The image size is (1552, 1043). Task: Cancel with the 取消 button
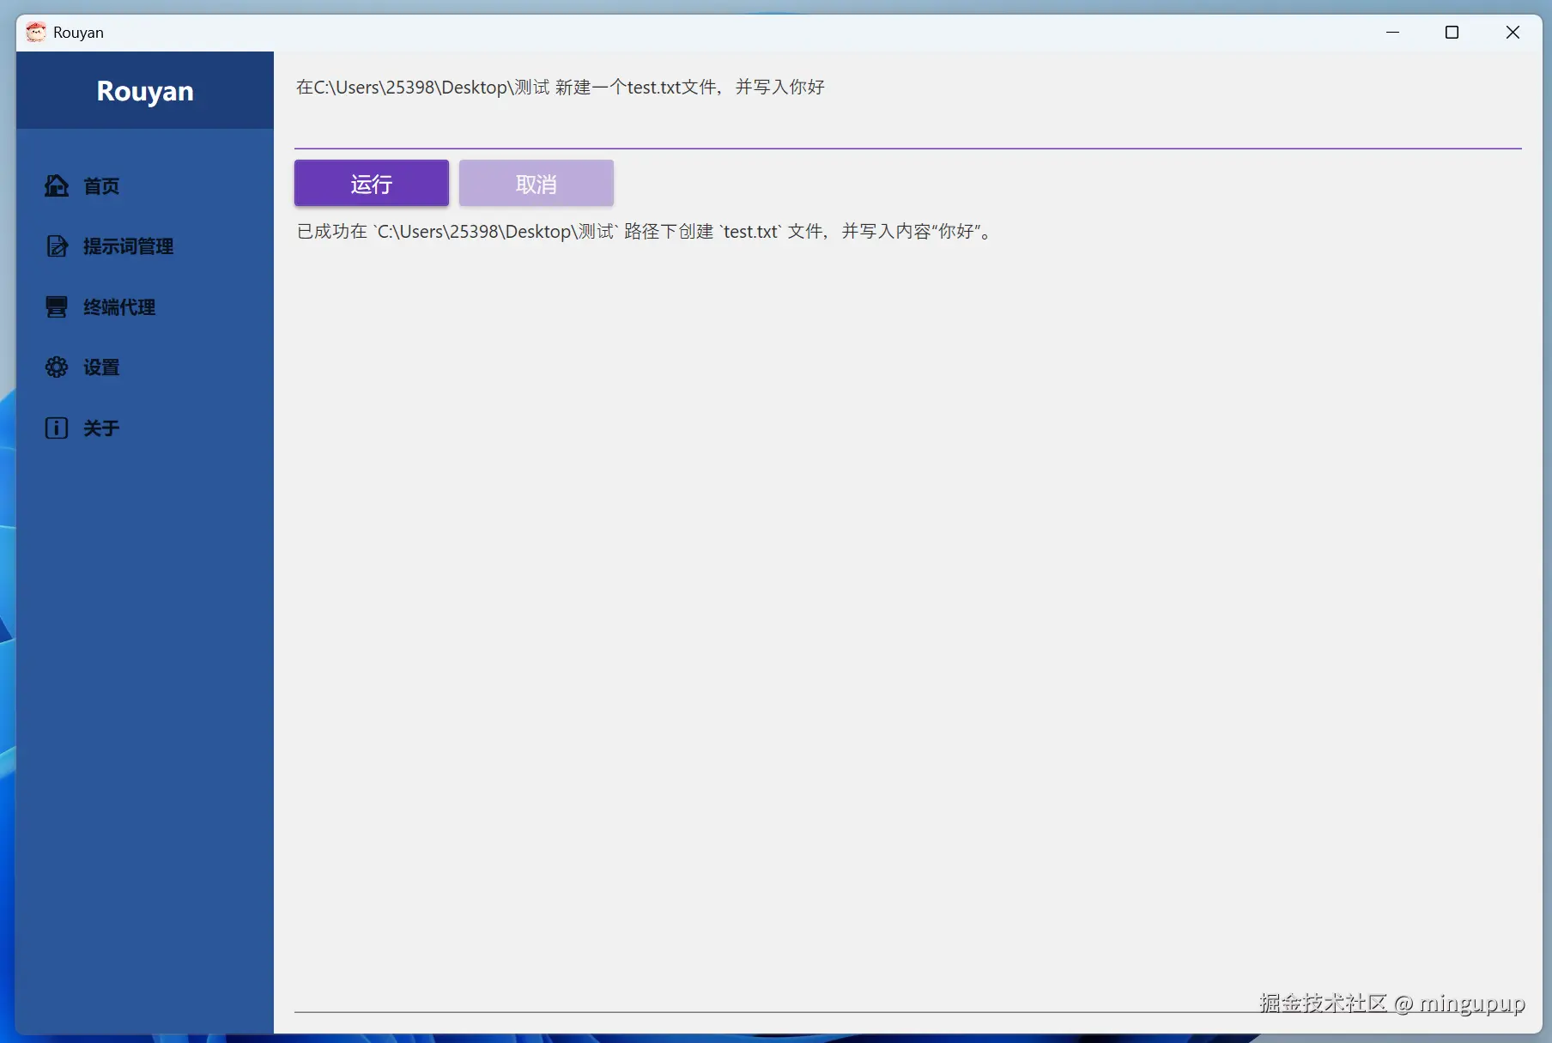click(x=537, y=183)
